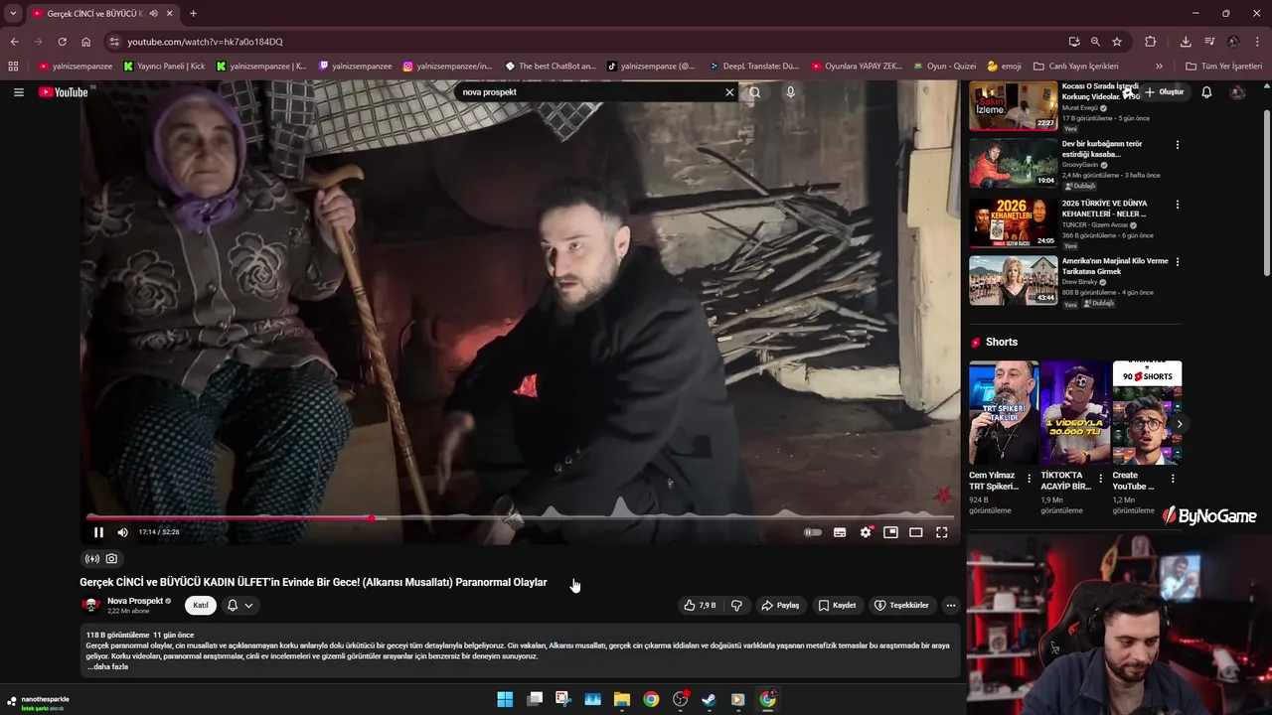Open the Chrome extensions puzzle icon
The height and width of the screenshot is (715, 1272).
(1151, 42)
